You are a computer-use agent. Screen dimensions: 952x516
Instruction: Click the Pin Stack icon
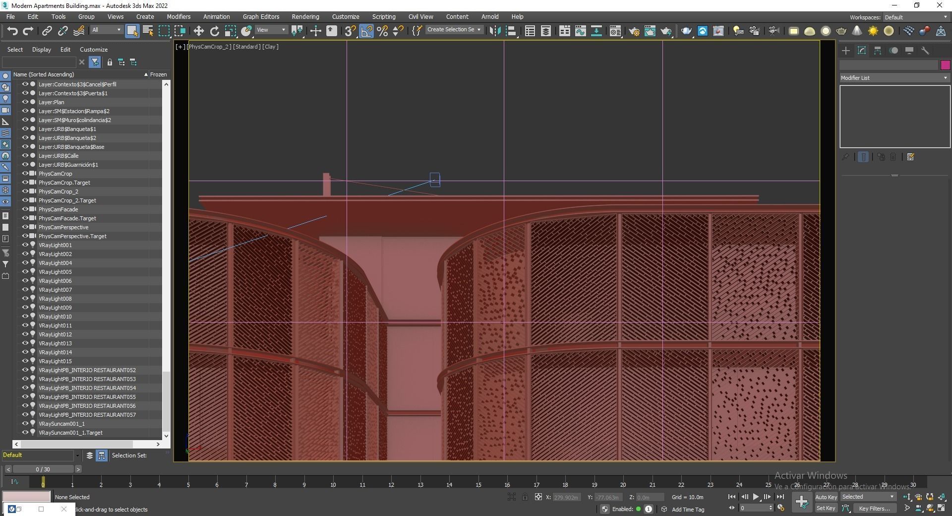(x=845, y=157)
